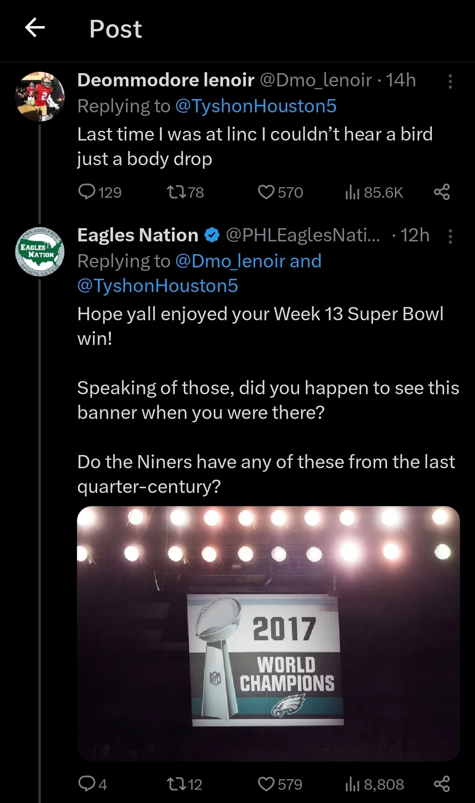Viewport: 475px width, 803px height.
Task: Open more options for Eagles Nation post
Action: click(x=450, y=237)
